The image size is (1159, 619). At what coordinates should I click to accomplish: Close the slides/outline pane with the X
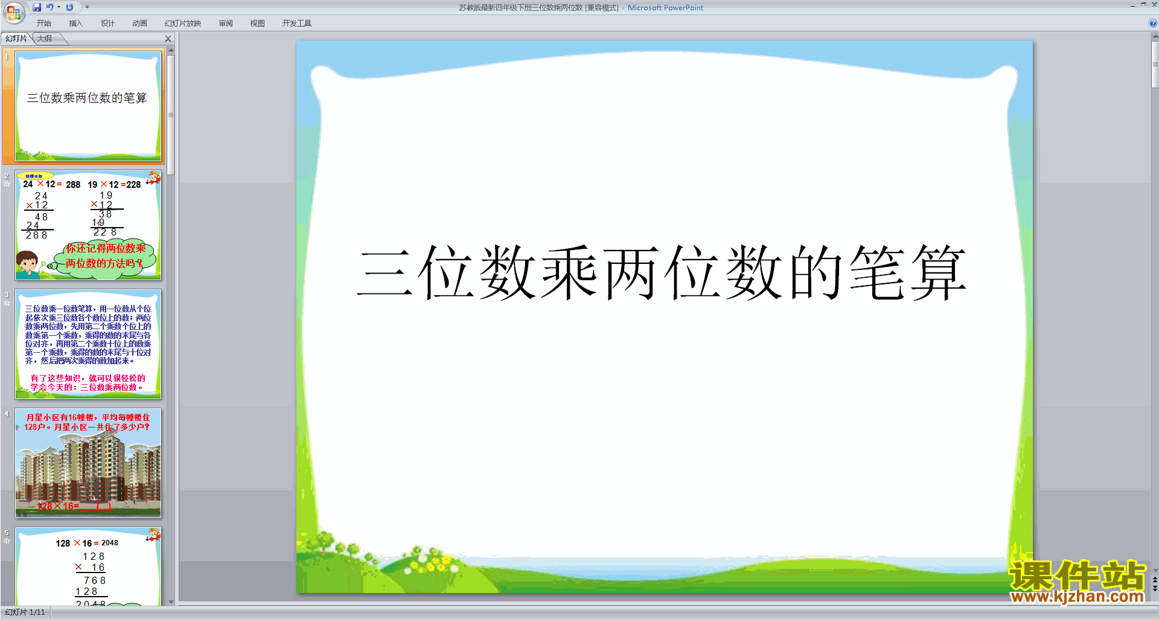(x=168, y=39)
